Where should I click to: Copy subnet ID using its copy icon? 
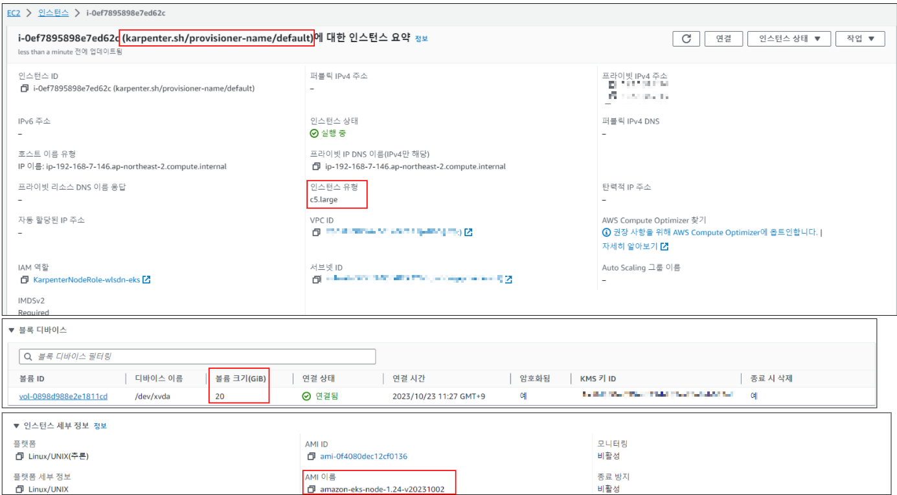(x=316, y=280)
